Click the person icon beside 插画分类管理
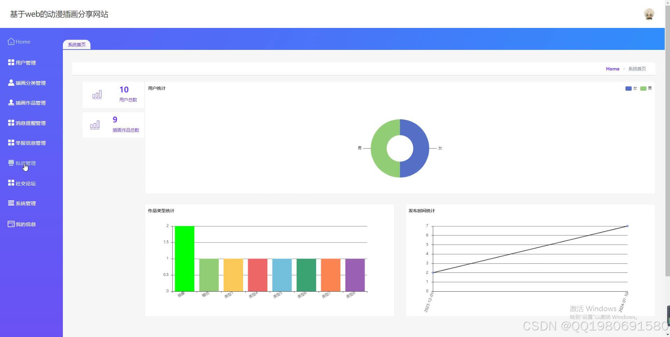Viewport: 670px width, 337px height. click(x=11, y=83)
